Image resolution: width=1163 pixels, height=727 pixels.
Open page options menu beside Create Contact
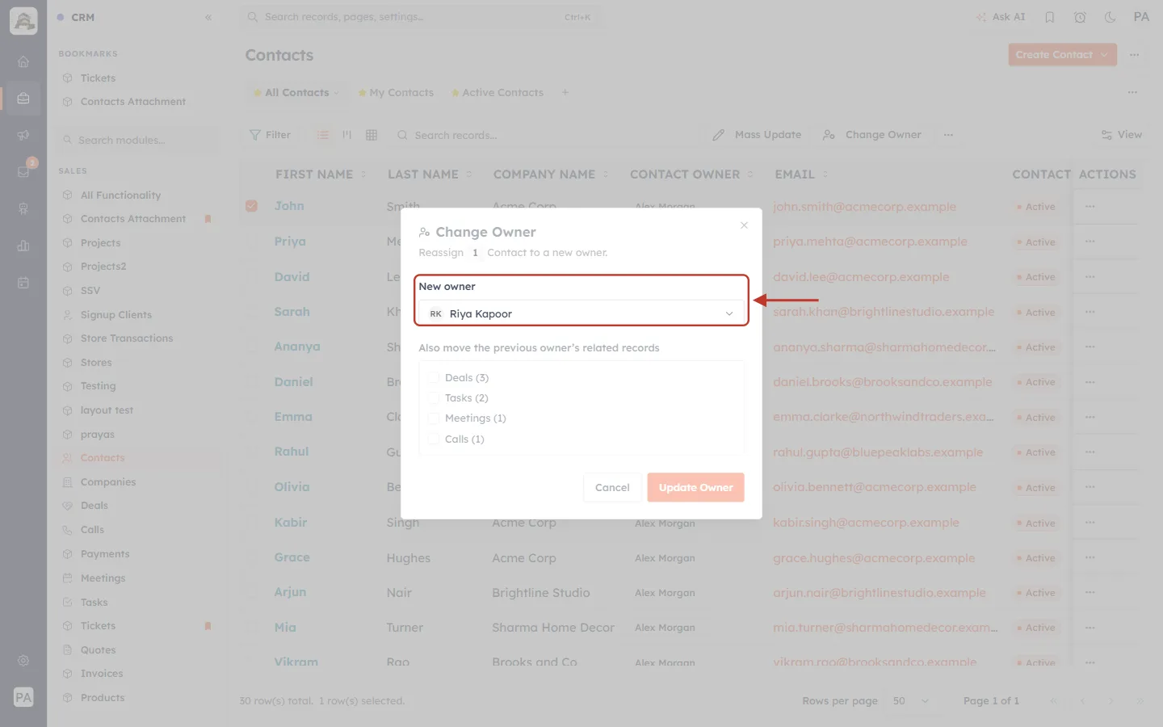[x=1135, y=55]
